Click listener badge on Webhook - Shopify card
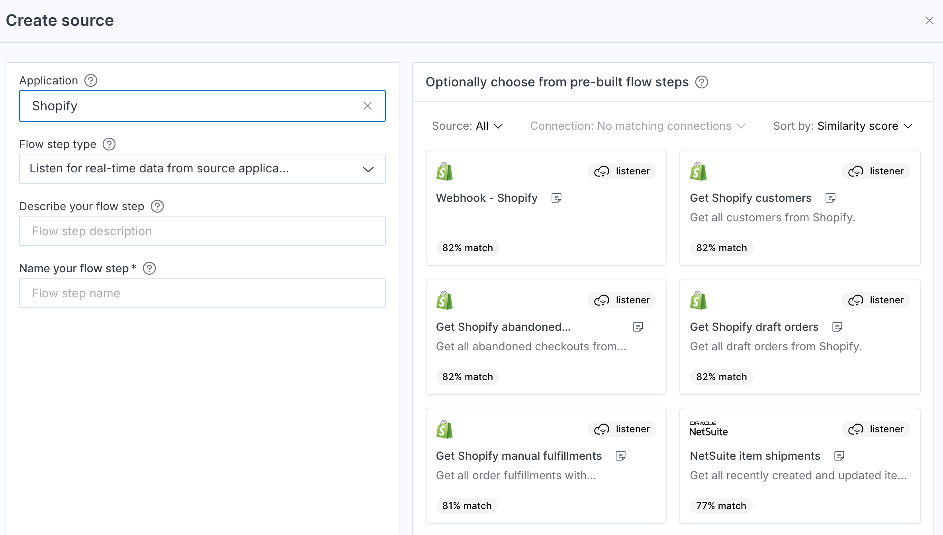943x535 pixels. 622,171
